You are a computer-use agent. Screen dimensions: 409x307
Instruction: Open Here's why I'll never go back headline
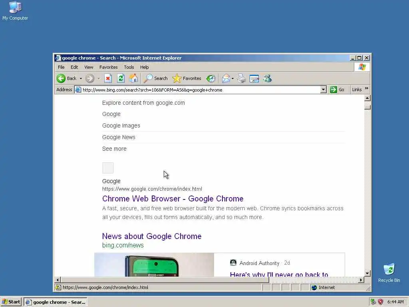279,274
